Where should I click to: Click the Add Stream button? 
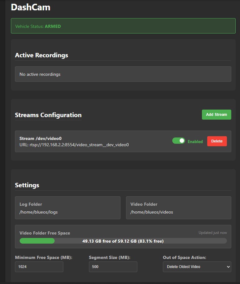(x=216, y=115)
